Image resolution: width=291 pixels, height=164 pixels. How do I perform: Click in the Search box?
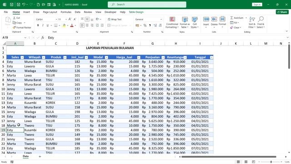[147, 5]
